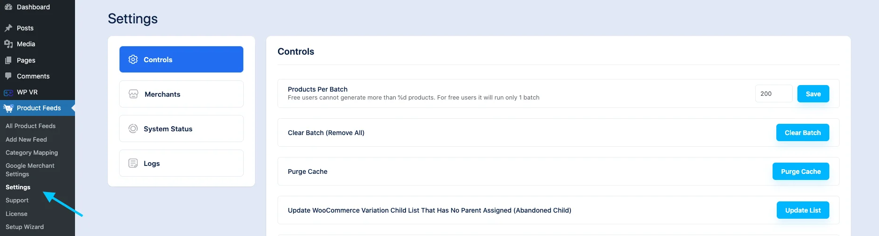879x236 pixels.
Task: Open the Merchants settings tab
Action: tap(181, 94)
